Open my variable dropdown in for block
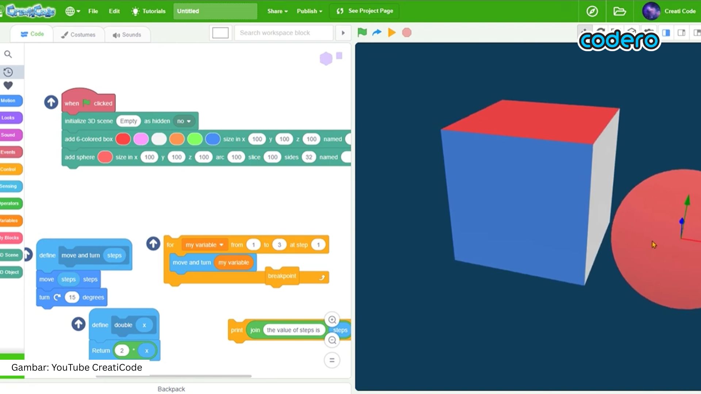The width and height of the screenshot is (701, 394). tap(204, 245)
